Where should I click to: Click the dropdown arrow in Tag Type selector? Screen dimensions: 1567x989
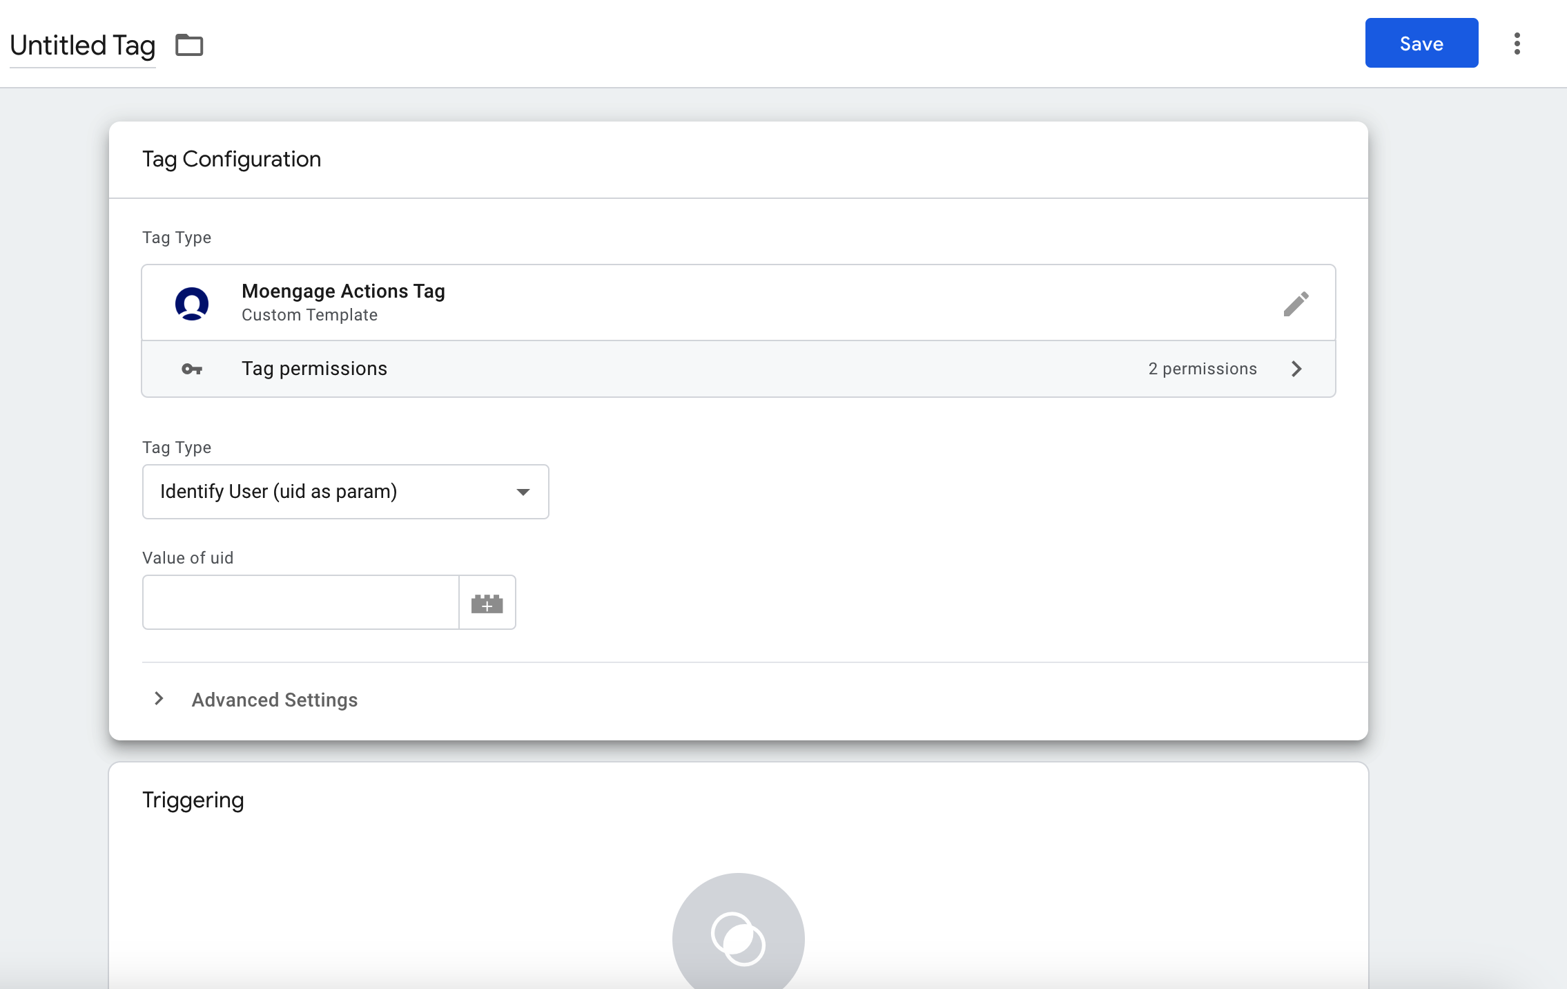pyautogui.click(x=523, y=492)
